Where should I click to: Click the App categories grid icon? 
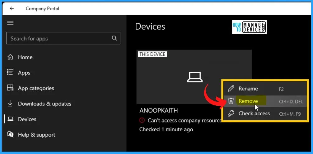[x=10, y=88]
